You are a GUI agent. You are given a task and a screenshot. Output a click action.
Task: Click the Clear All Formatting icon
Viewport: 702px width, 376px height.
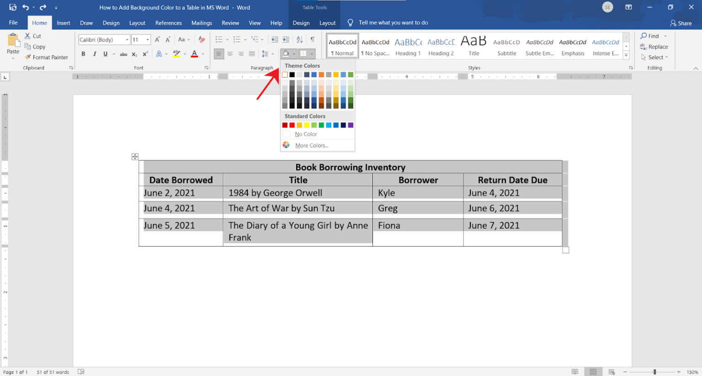202,40
